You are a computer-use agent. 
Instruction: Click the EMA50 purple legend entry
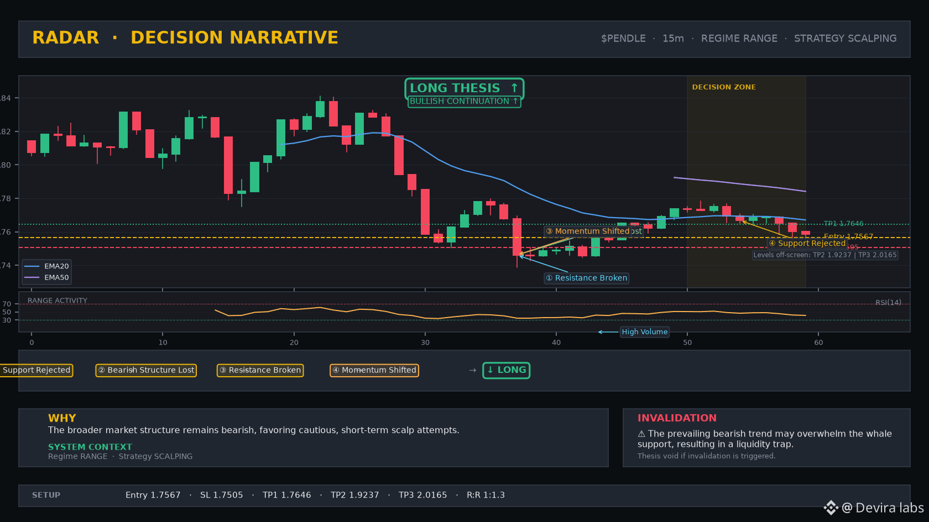pyautogui.click(x=47, y=277)
